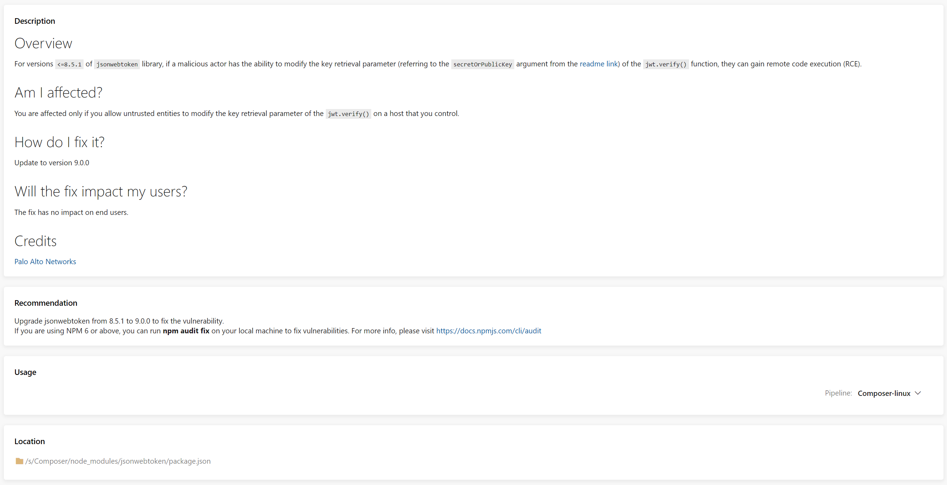
Task: Select Composer-linux from the Pipeline control
Action: point(884,393)
